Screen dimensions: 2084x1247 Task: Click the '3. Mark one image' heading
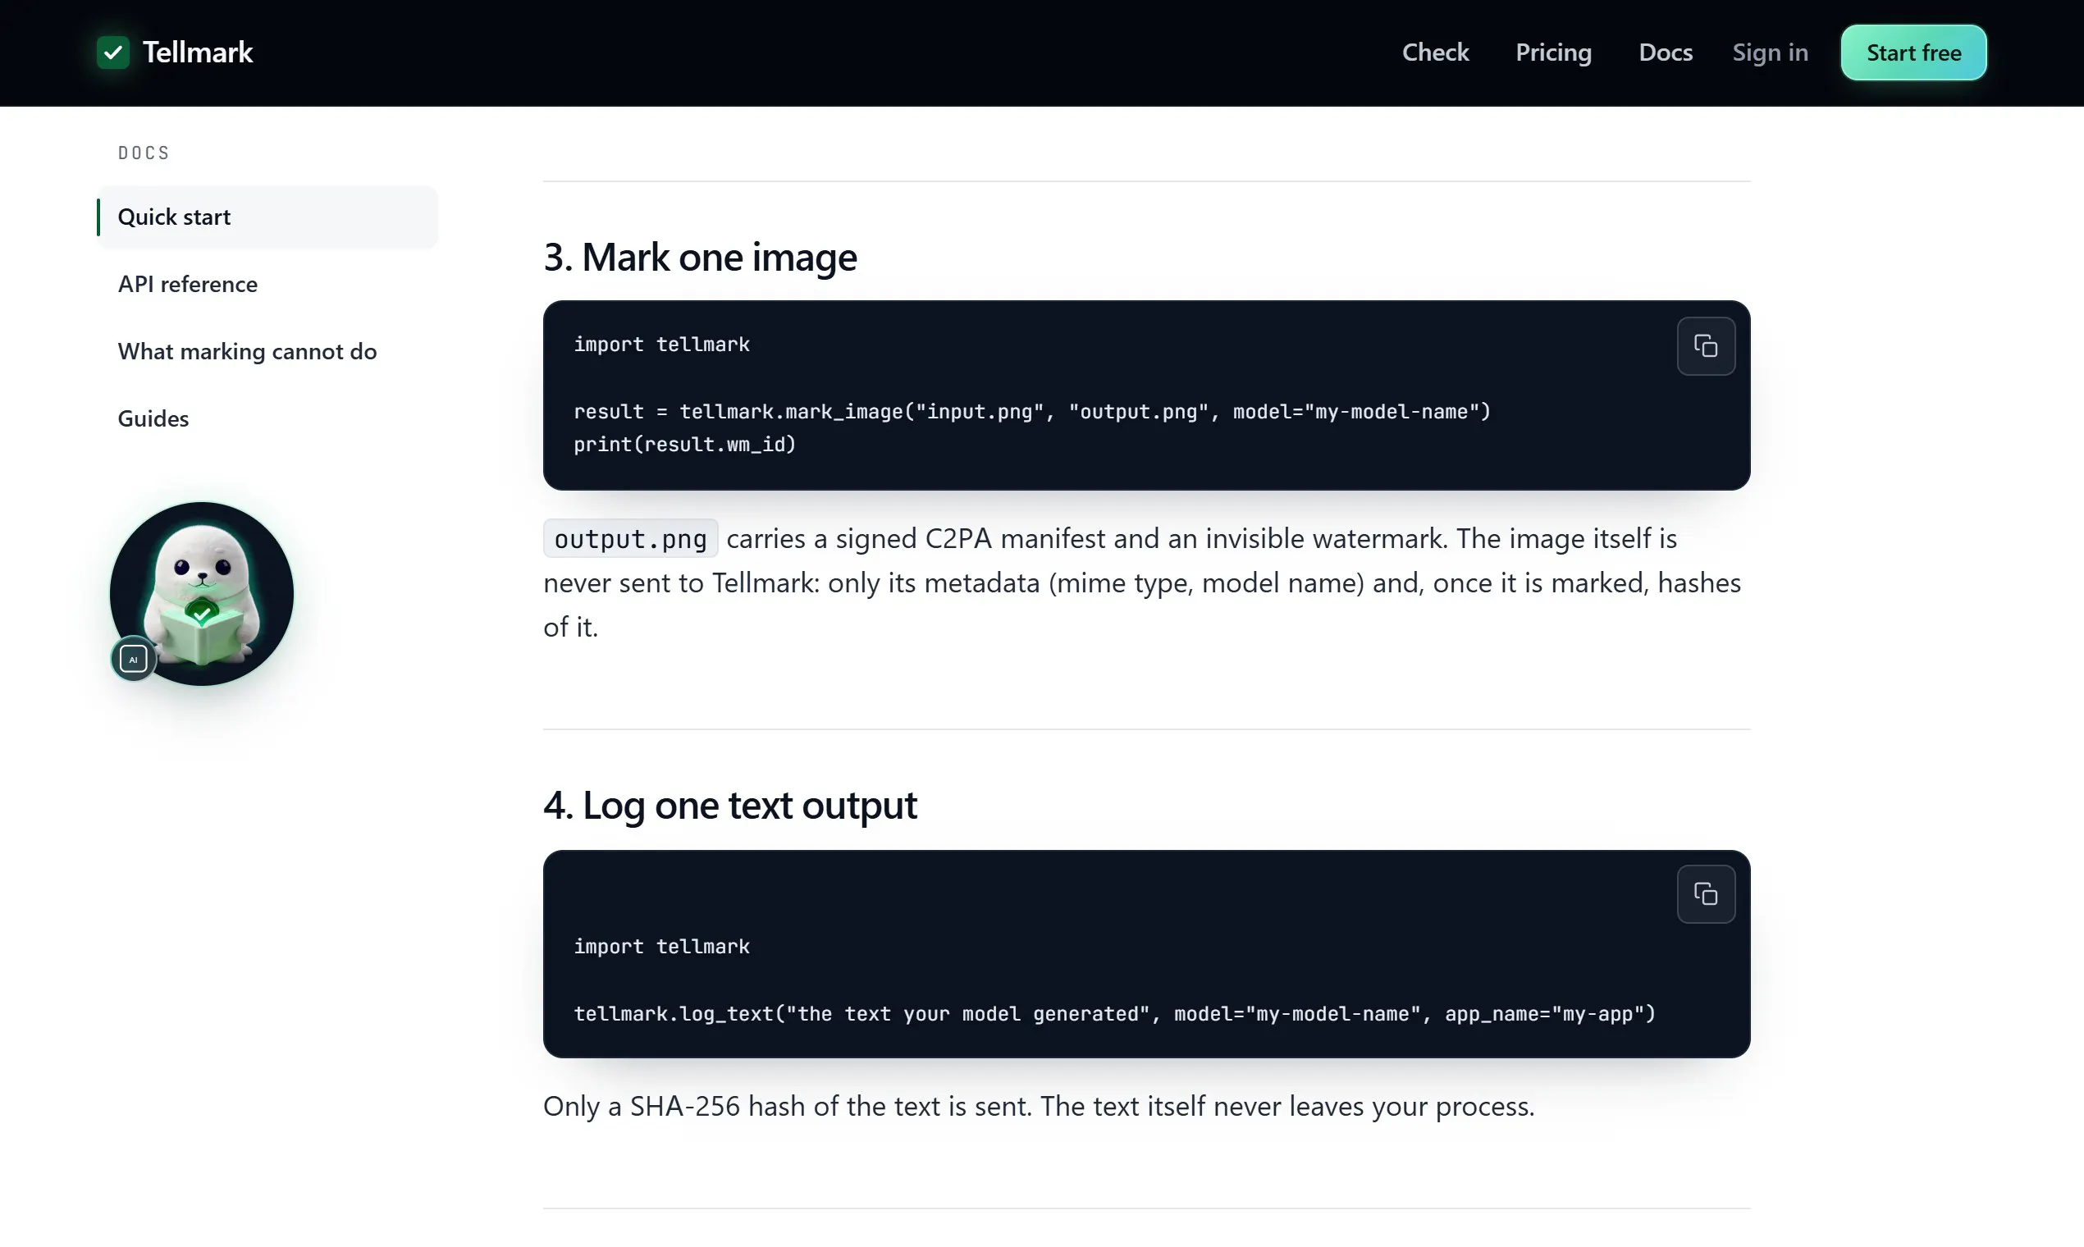click(699, 256)
